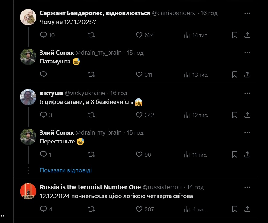Open more options on Russia is the terrorist tweet
This screenshot has width=268, height=223.
247,187
